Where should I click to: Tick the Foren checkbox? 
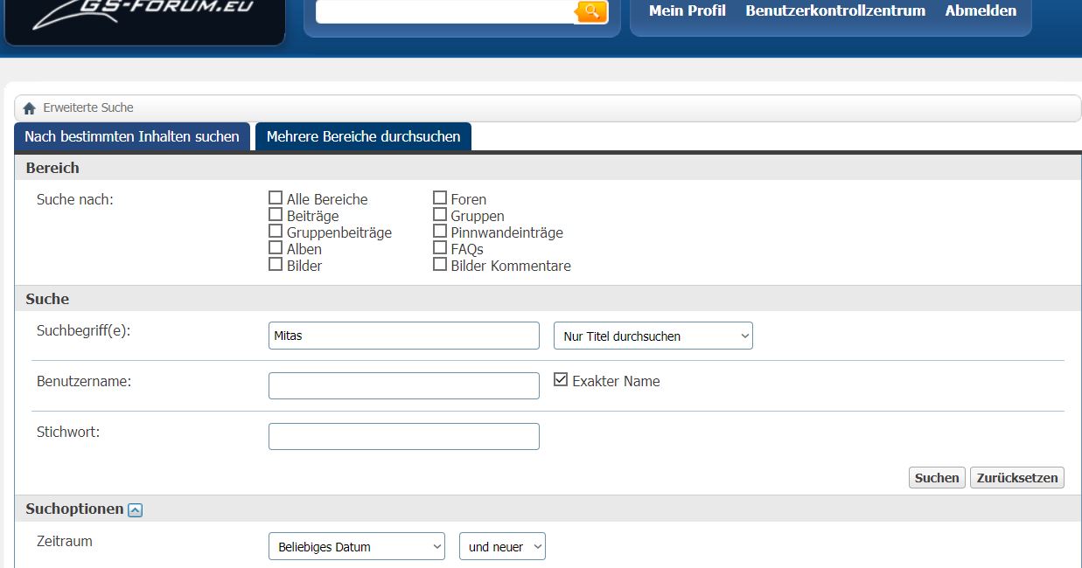click(x=440, y=198)
